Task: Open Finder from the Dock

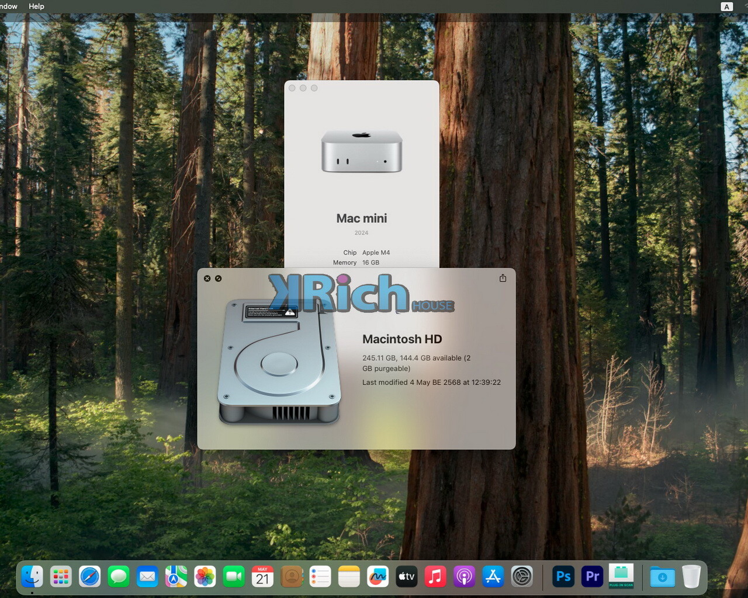Action: [32, 577]
